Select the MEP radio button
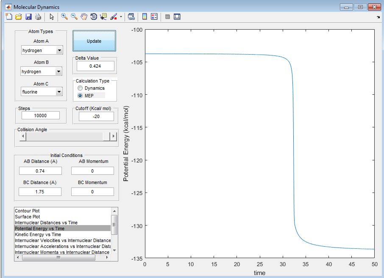The width and height of the screenshot is (384, 278). 80,96
